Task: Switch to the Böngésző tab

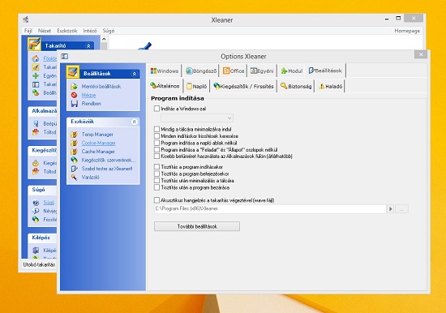Action: pyautogui.click(x=201, y=71)
